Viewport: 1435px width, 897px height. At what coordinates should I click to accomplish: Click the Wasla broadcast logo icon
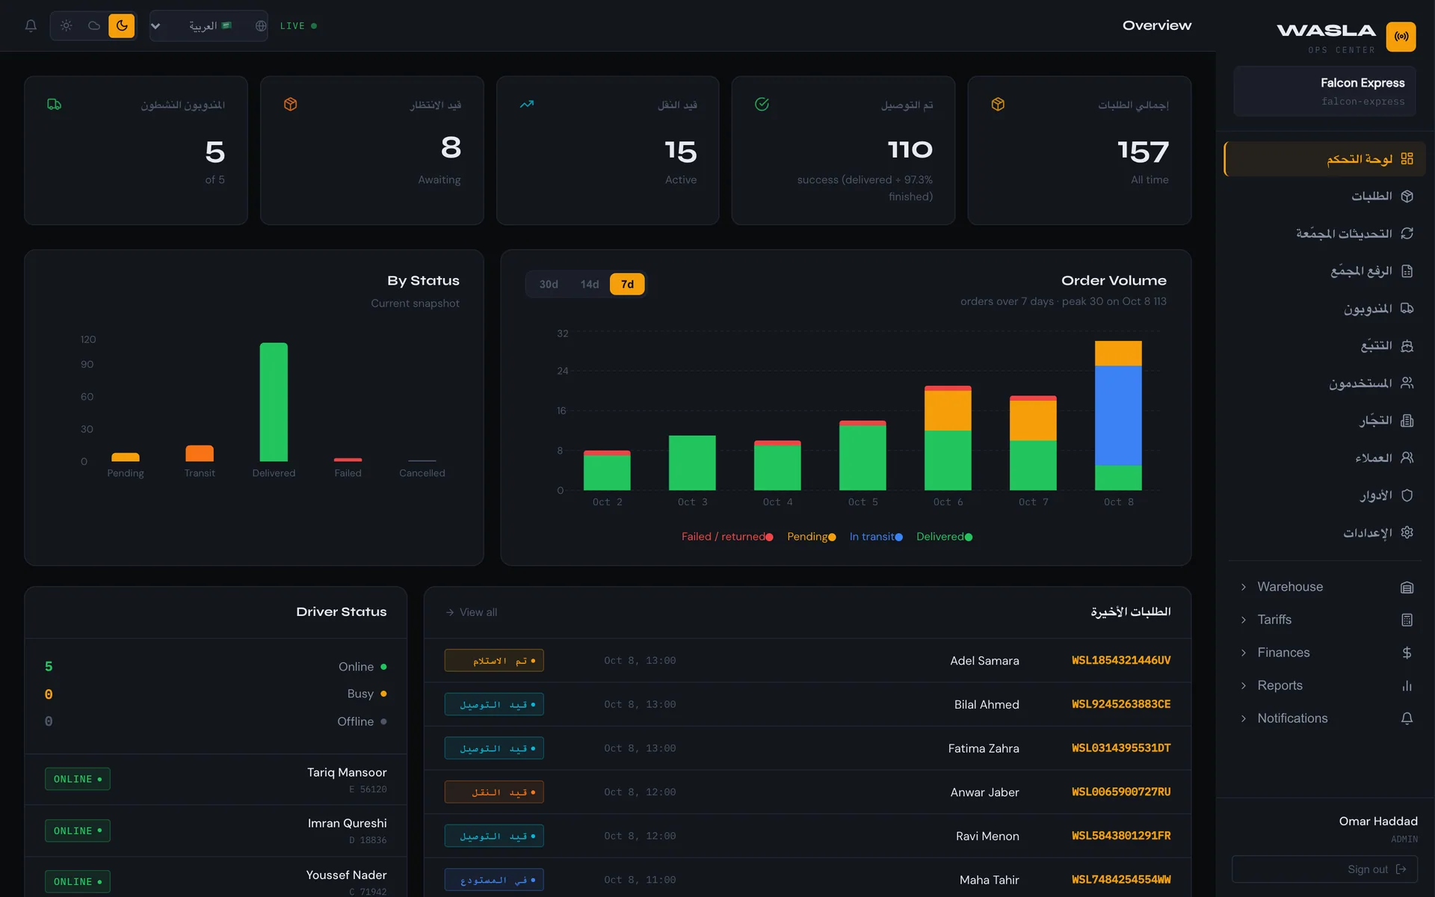1401,36
